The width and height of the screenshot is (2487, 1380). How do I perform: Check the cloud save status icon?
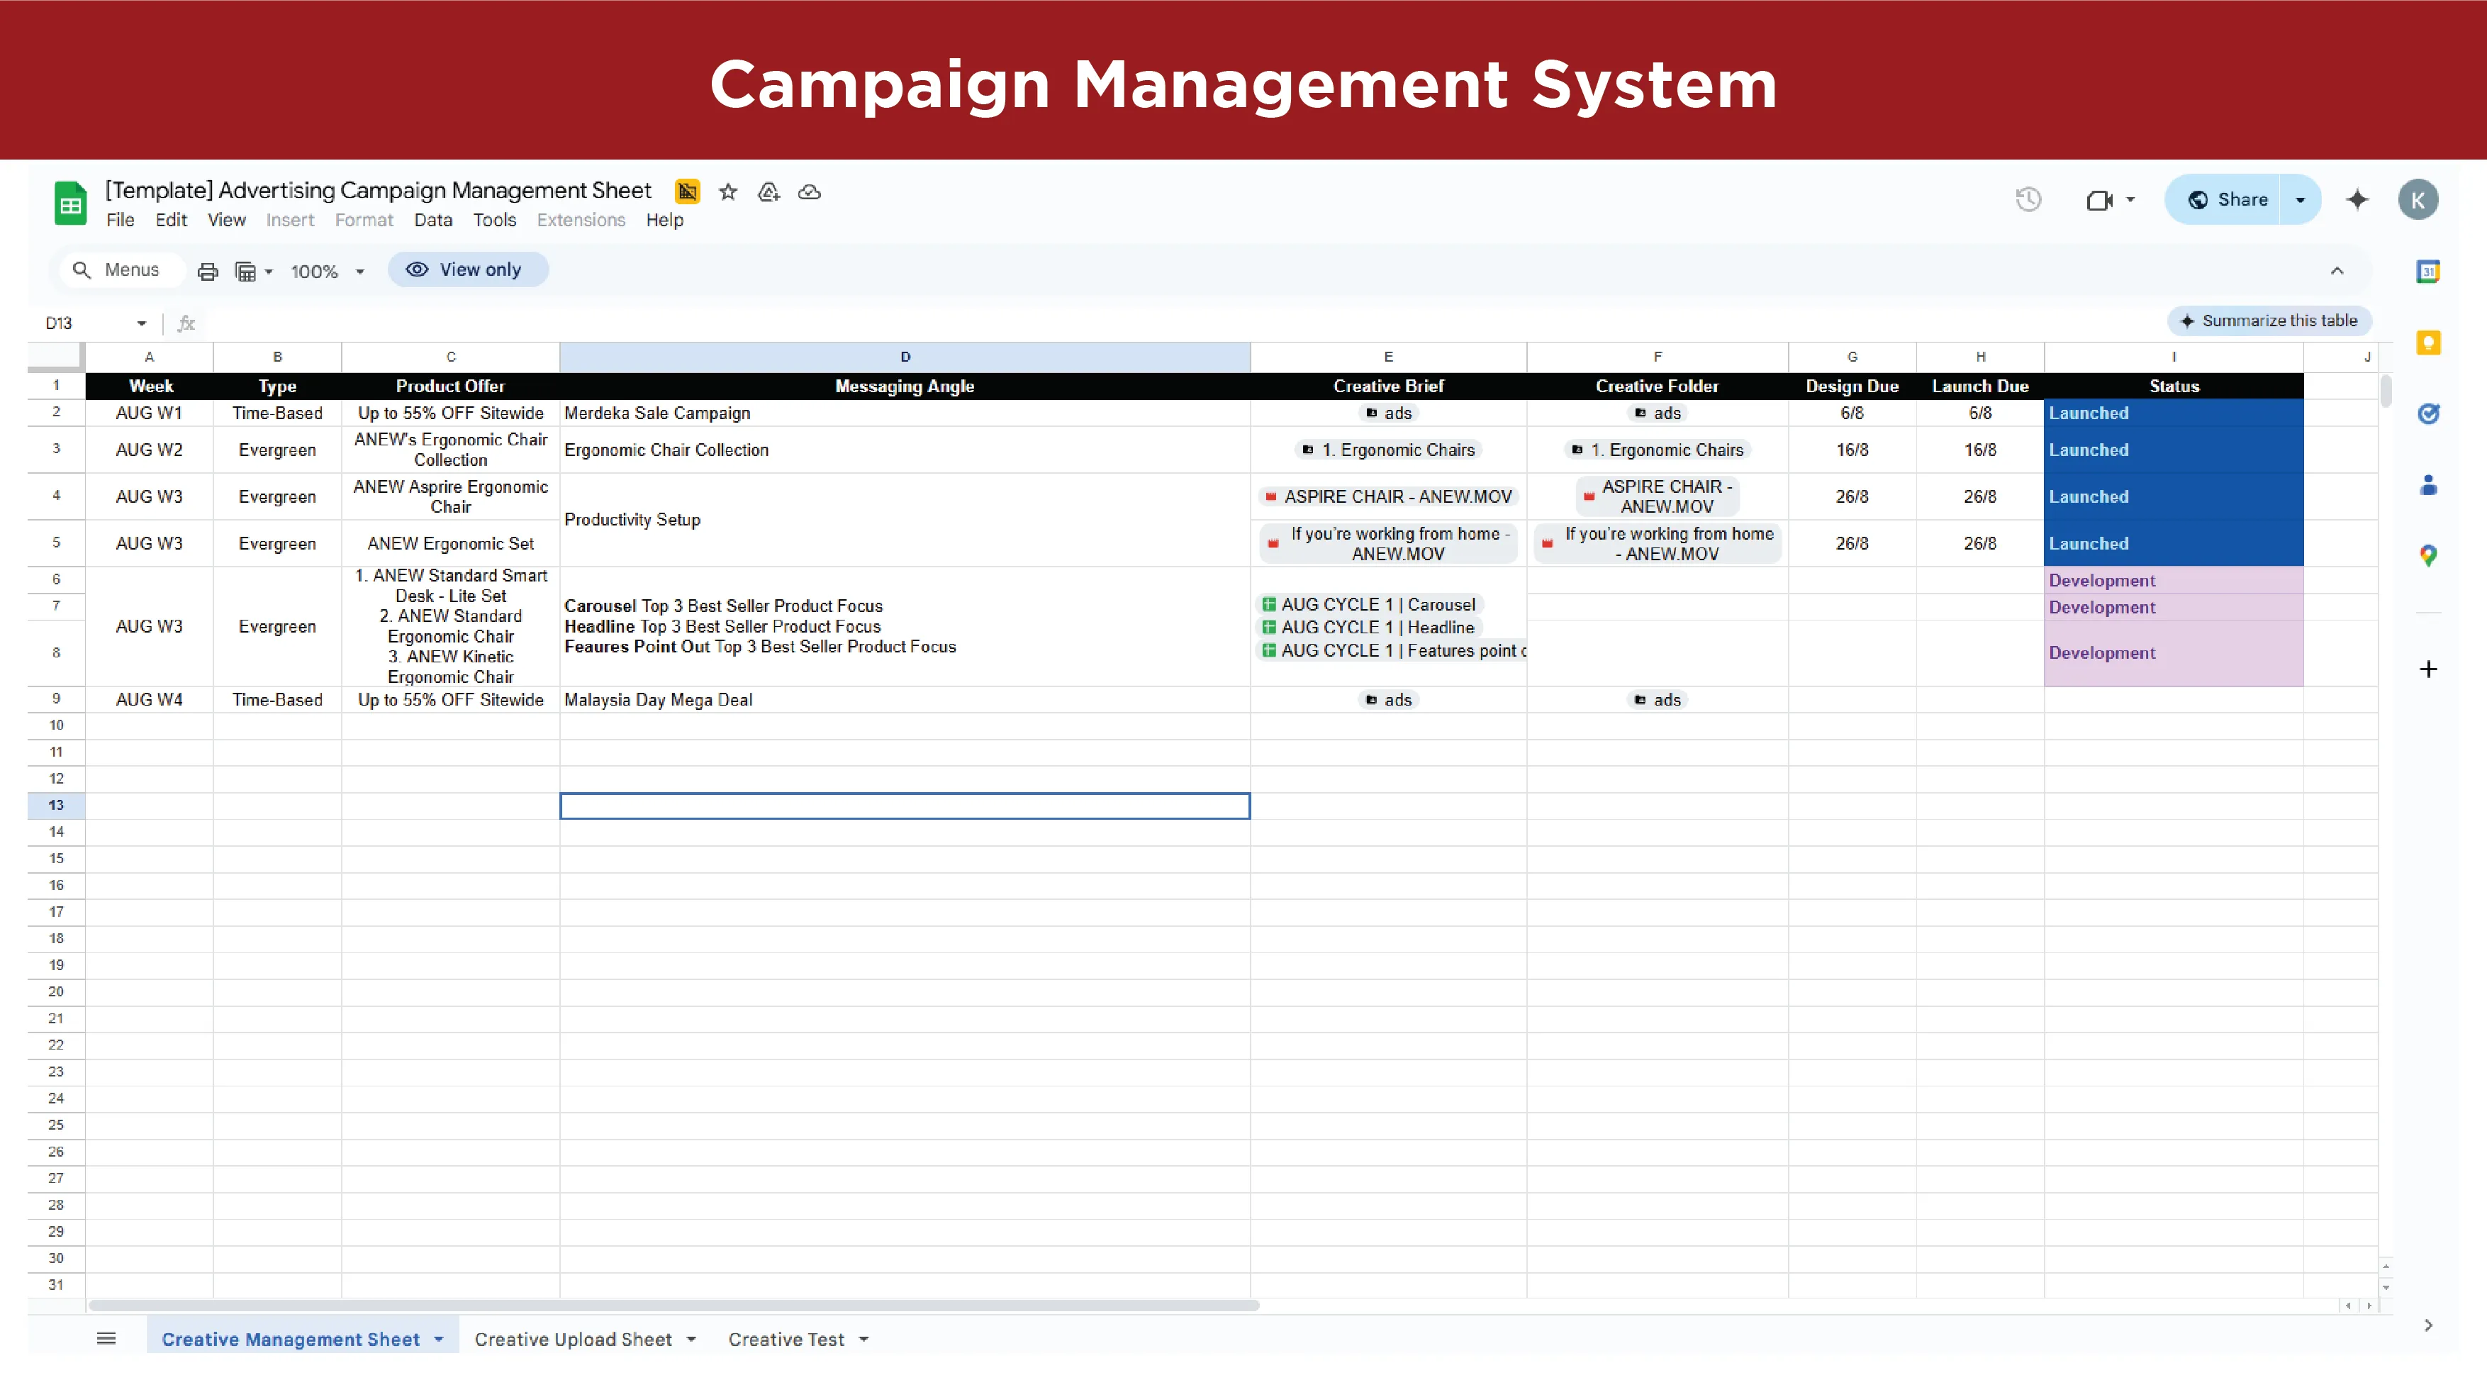tap(809, 192)
